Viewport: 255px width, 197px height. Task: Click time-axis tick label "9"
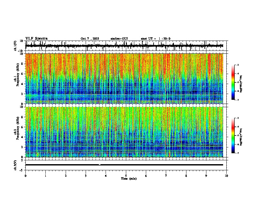tap(206, 176)
